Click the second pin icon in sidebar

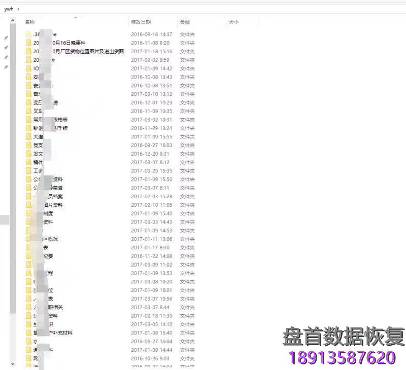point(6,47)
